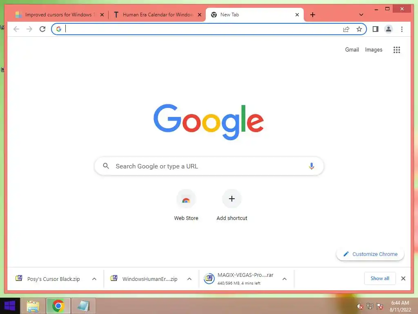Close the New Tab tab

click(x=297, y=15)
